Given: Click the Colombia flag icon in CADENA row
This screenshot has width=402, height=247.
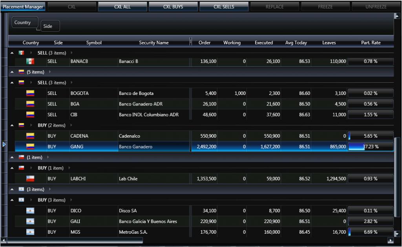Looking at the screenshot, I should tap(30, 136).
